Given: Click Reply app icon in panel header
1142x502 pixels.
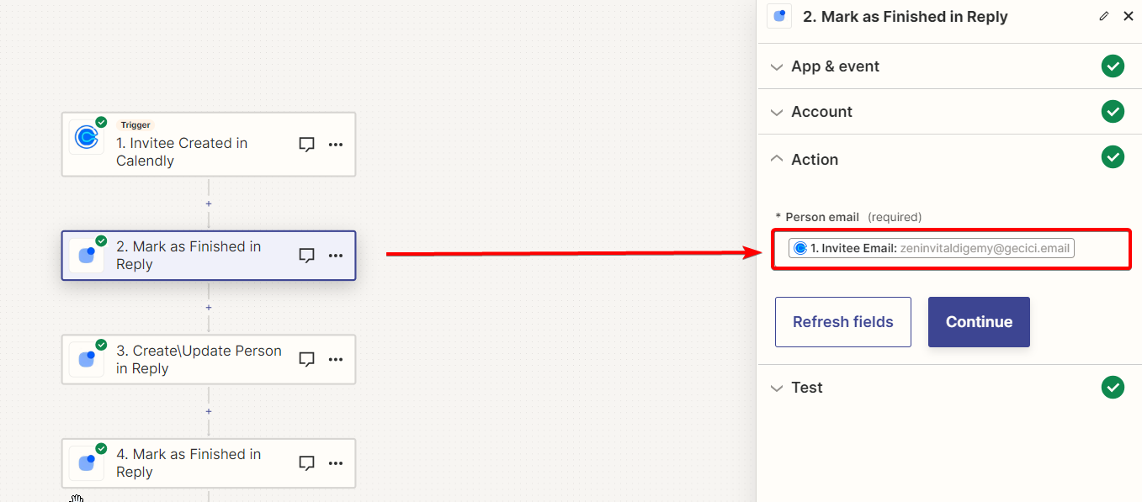Looking at the screenshot, I should [779, 16].
